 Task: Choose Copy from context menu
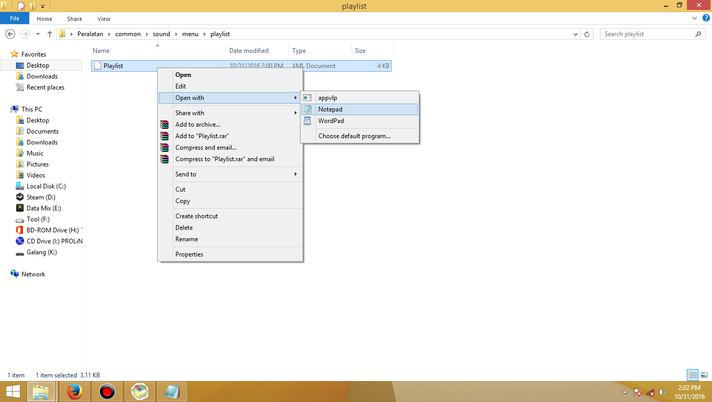pyautogui.click(x=230, y=201)
